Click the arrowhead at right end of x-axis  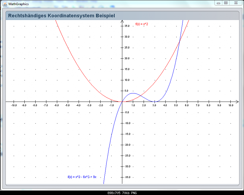pos(237,102)
